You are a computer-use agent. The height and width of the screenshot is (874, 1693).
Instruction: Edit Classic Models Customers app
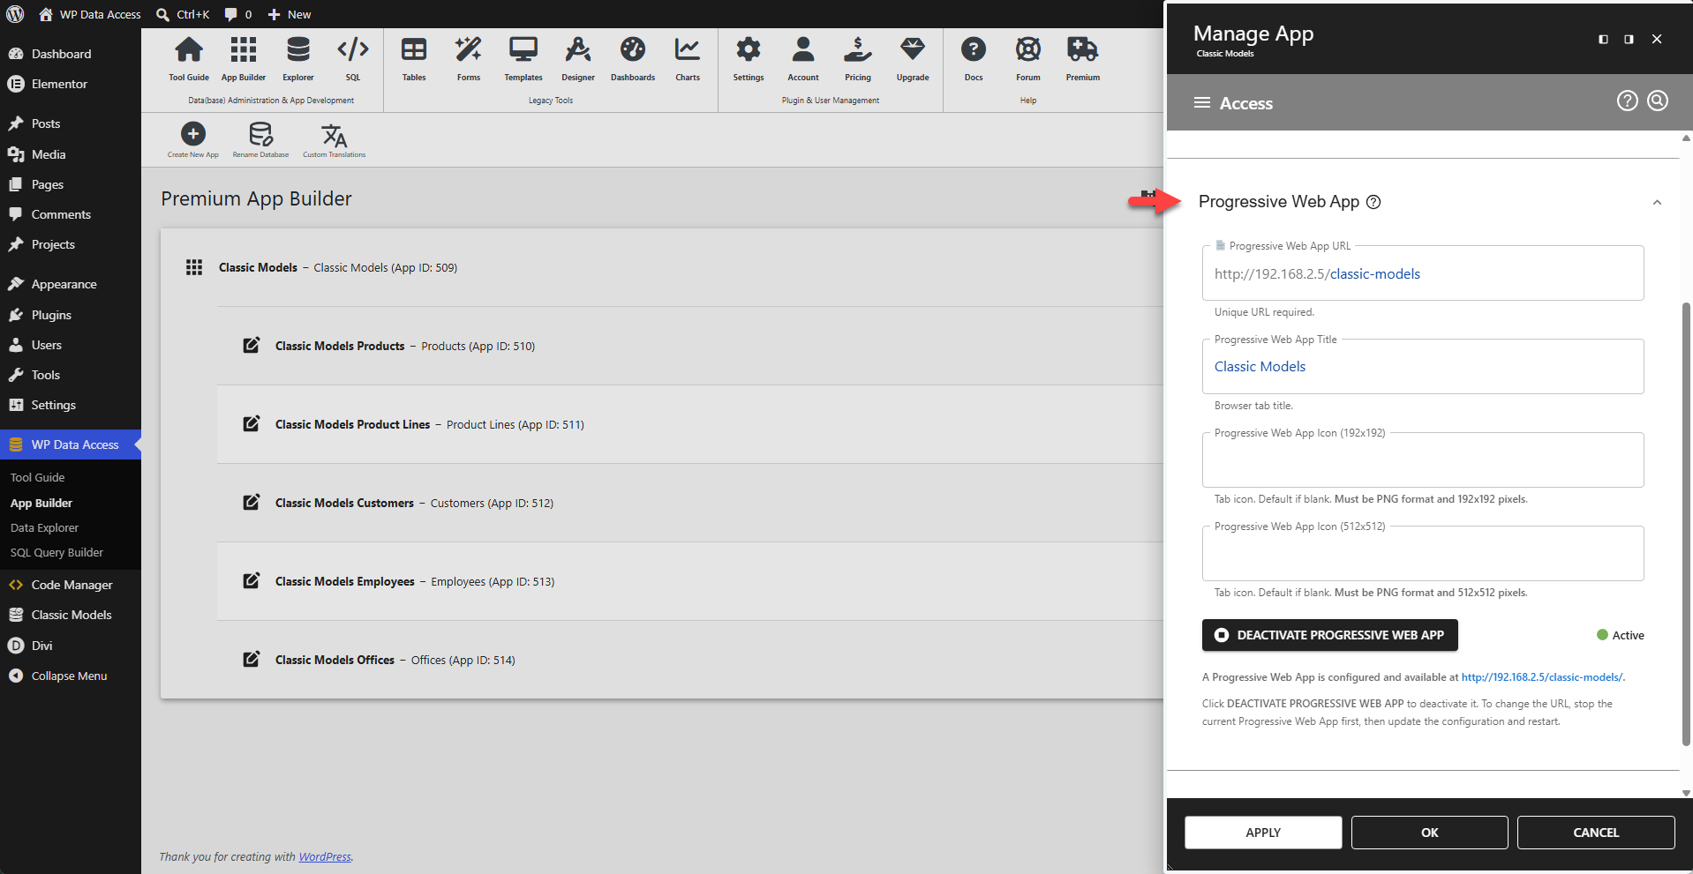(x=252, y=502)
